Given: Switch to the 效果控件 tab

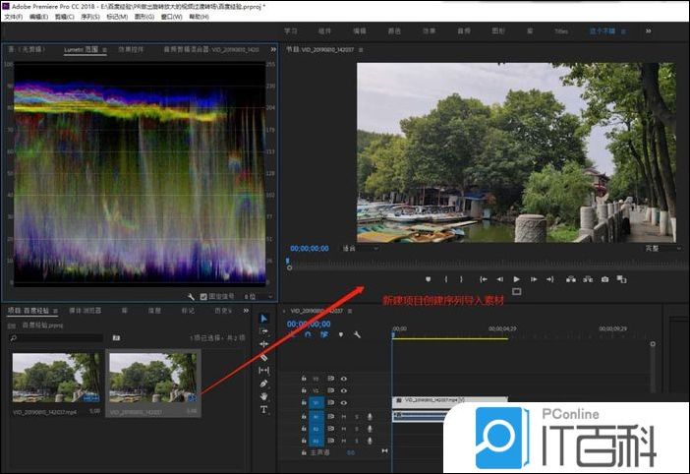Looking at the screenshot, I should click(130, 48).
